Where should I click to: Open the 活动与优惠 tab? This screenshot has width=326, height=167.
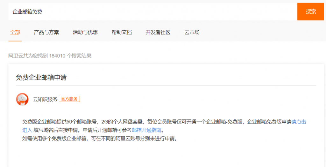pos(85,32)
